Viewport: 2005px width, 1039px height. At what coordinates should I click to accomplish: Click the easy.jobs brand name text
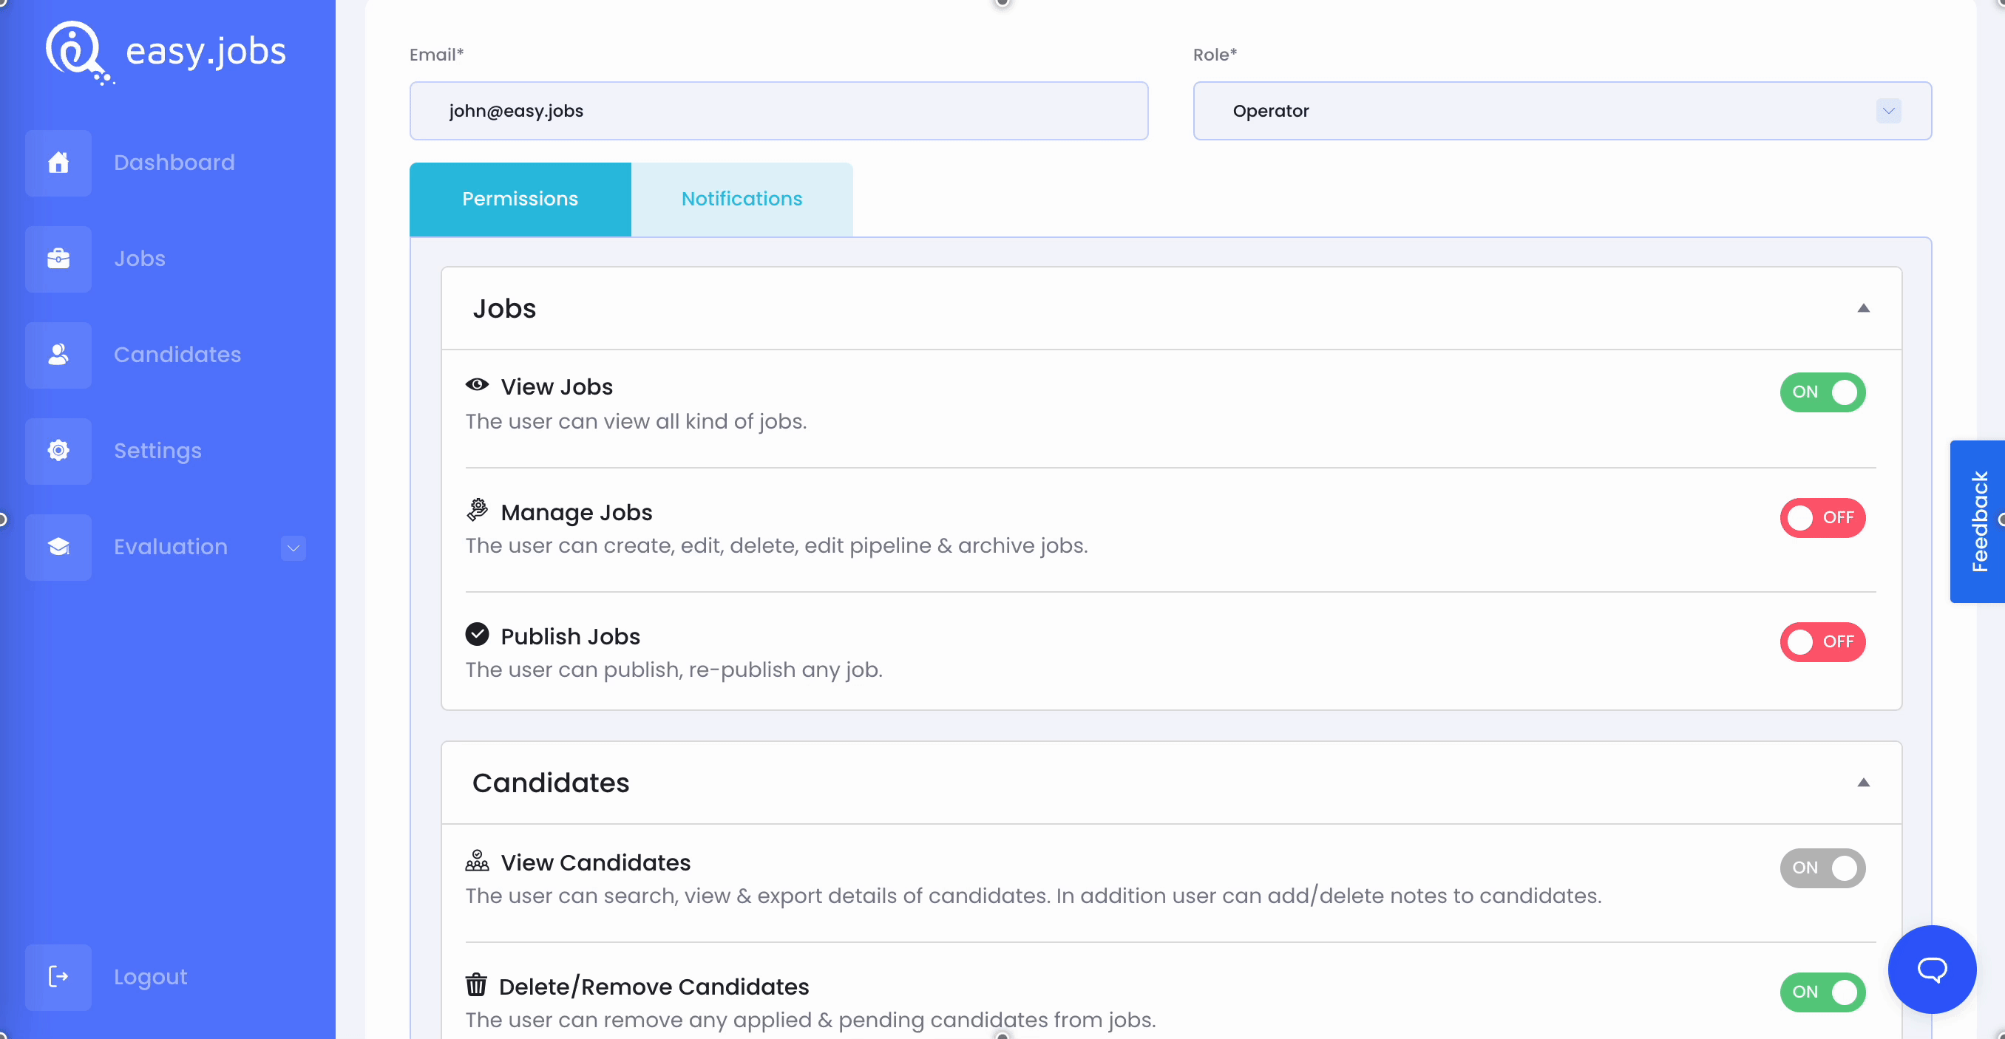[x=206, y=52]
